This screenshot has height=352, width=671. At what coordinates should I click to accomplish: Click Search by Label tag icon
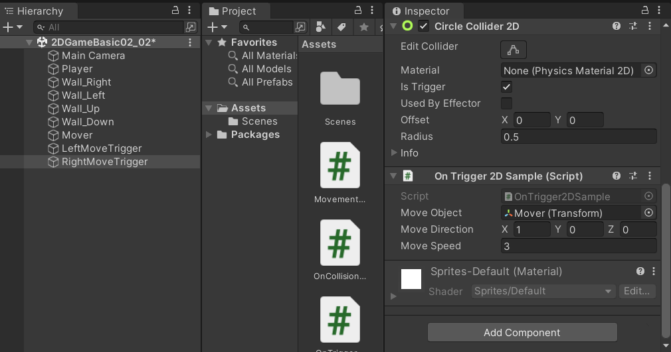click(x=341, y=27)
